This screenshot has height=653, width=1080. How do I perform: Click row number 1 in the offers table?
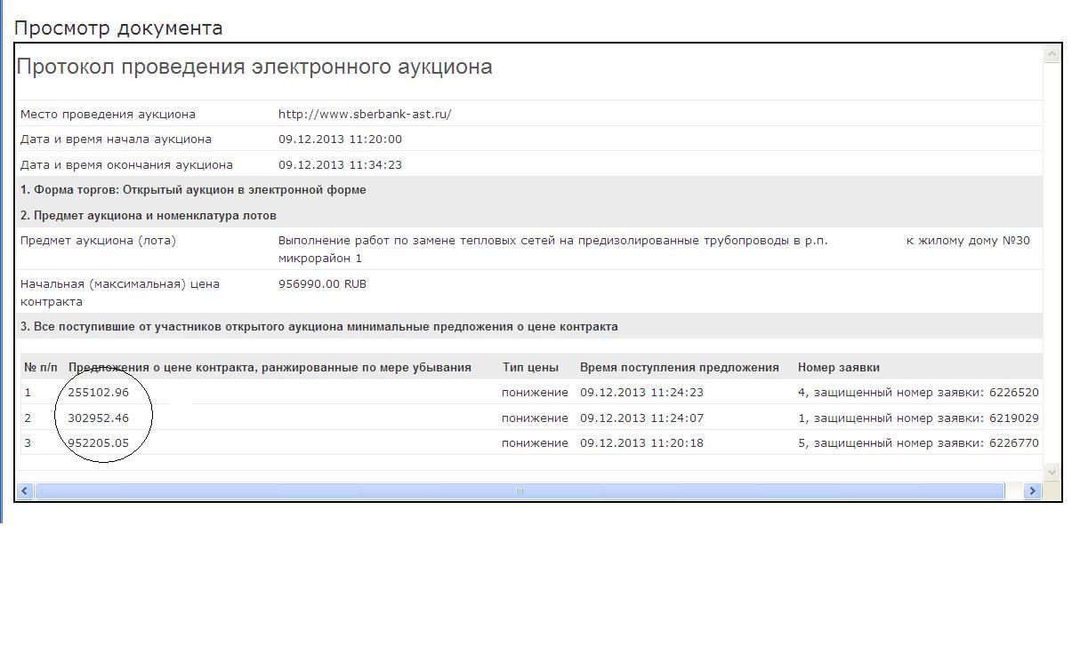tap(28, 392)
